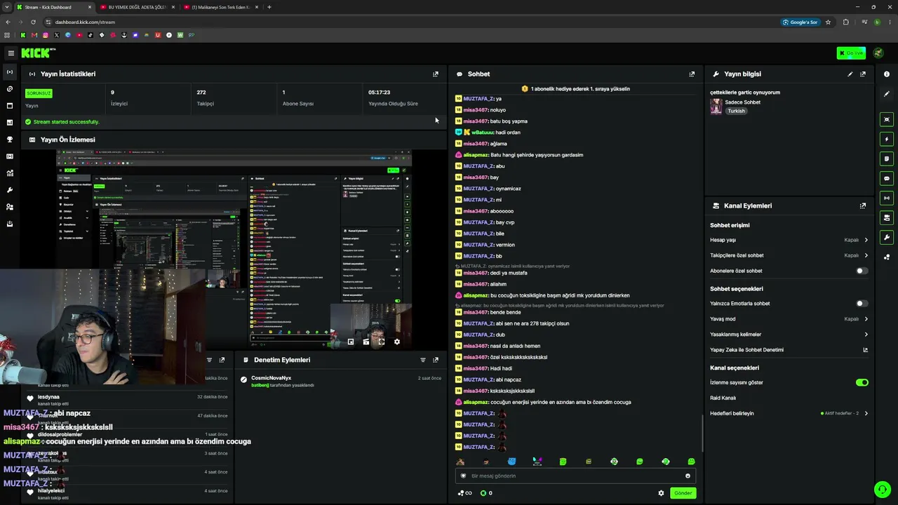Edit the Yayın bilgisi stream info
Image resolution: width=898 pixels, height=505 pixels.
pyautogui.click(x=850, y=74)
